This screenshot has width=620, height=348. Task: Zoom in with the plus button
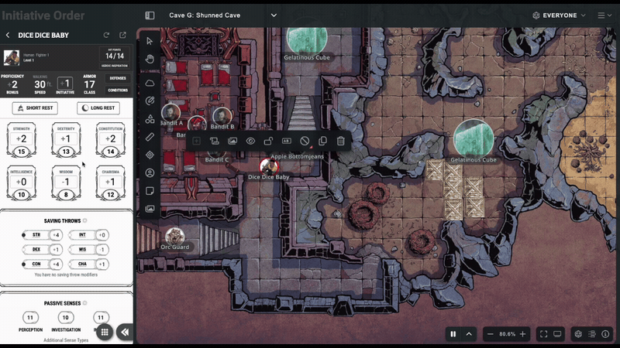pos(522,334)
